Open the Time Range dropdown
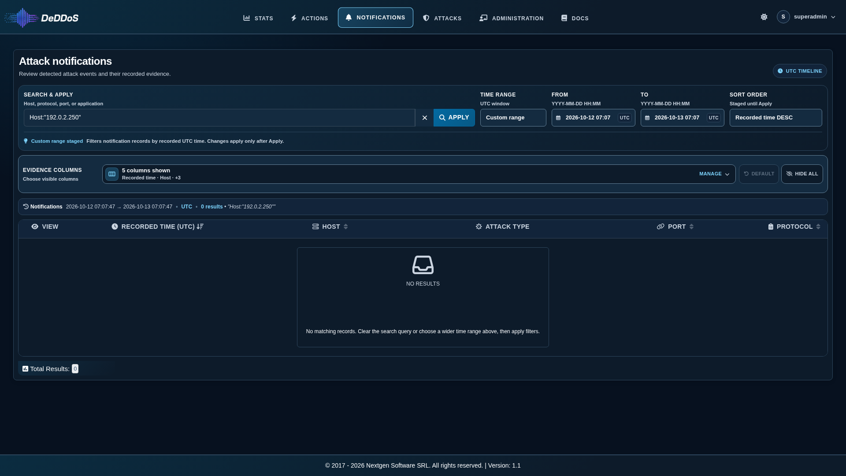846x476 pixels. [513, 118]
